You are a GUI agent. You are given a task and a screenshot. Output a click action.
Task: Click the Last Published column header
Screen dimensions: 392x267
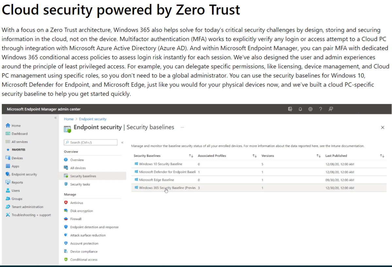[x=336, y=156]
